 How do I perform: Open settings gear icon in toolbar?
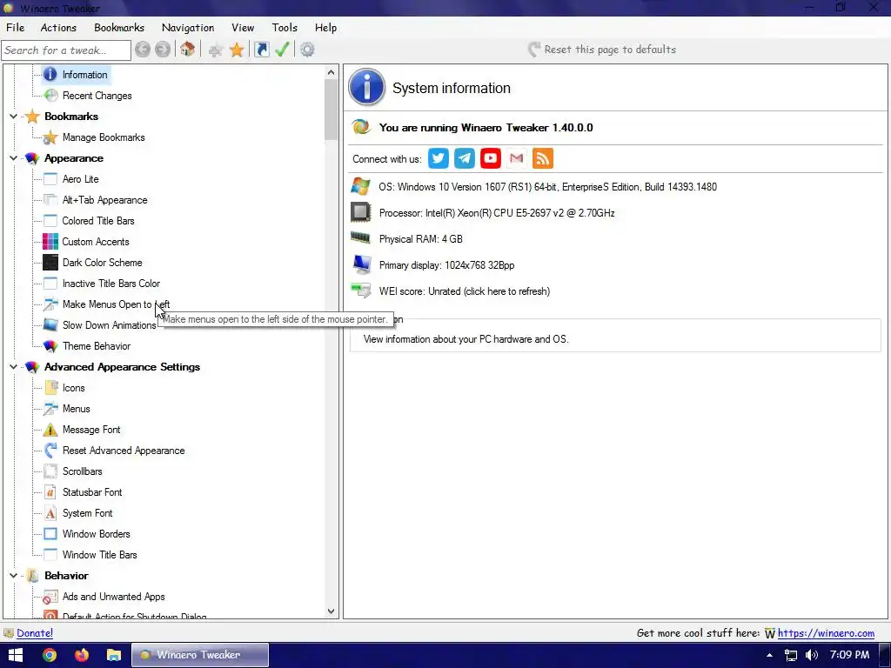[307, 50]
